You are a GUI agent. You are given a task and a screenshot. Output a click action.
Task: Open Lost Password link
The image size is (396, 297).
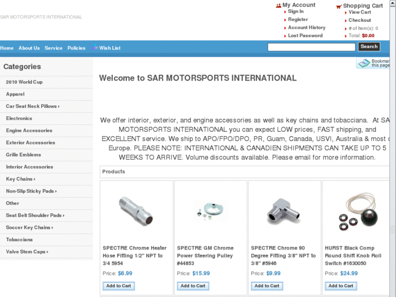pyautogui.click(x=305, y=35)
